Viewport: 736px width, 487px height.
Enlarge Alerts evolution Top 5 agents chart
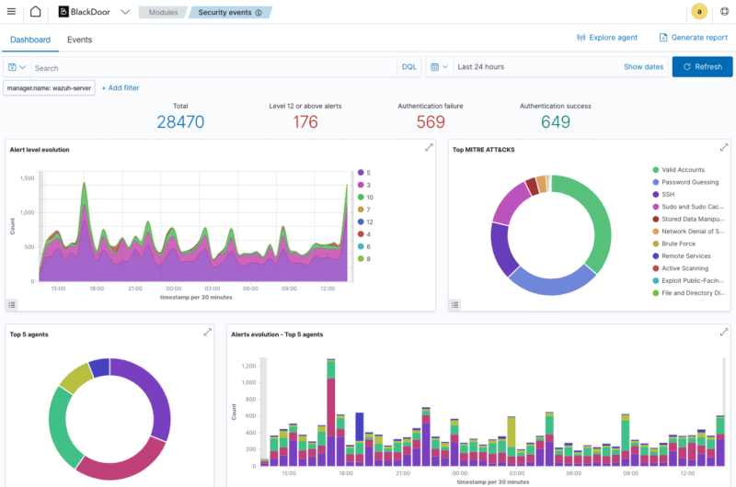pyautogui.click(x=725, y=333)
